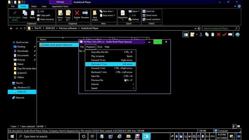Click Precious softwares in the address path
249x140 pixels.
tap(68, 28)
